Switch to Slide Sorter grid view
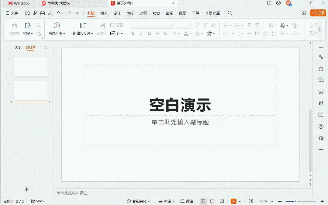 pyautogui.click(x=212, y=201)
